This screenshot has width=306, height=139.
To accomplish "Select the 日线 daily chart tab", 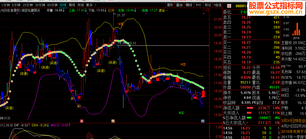I will 63,5.
